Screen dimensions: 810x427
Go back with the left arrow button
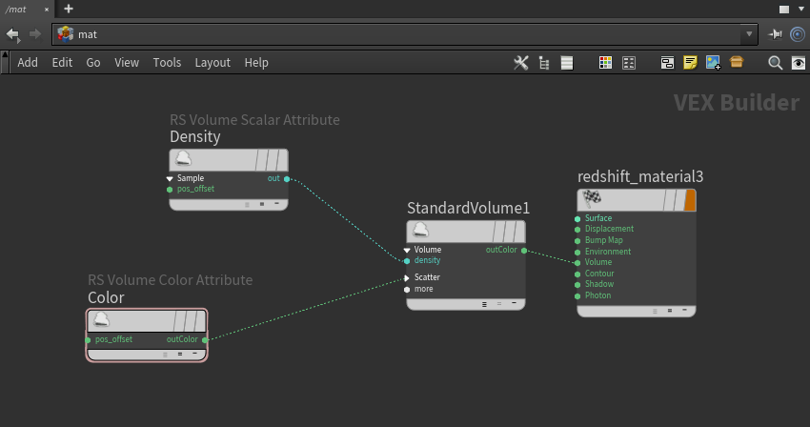click(x=12, y=34)
